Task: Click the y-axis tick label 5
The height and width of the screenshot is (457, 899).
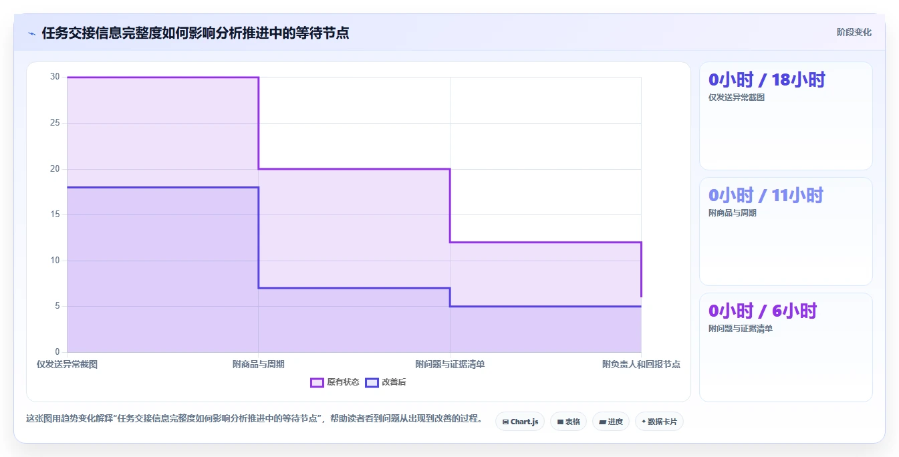Action: click(x=57, y=306)
